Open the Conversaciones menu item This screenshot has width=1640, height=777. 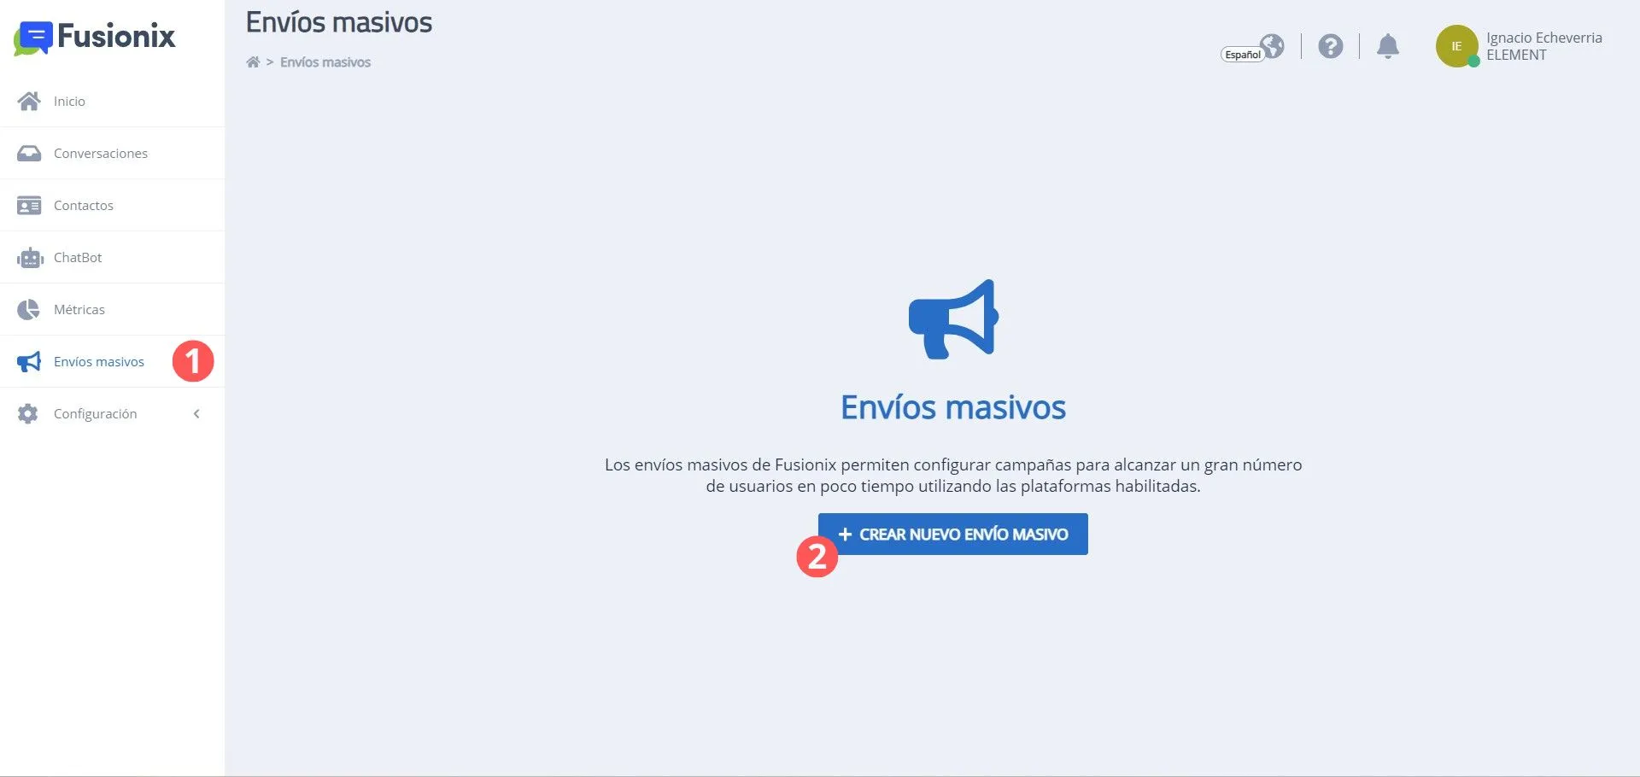tap(113, 153)
